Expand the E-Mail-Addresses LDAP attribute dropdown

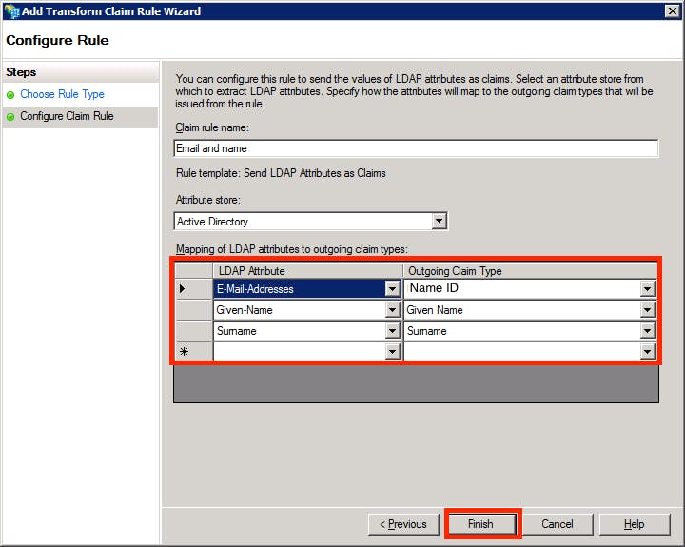click(392, 289)
